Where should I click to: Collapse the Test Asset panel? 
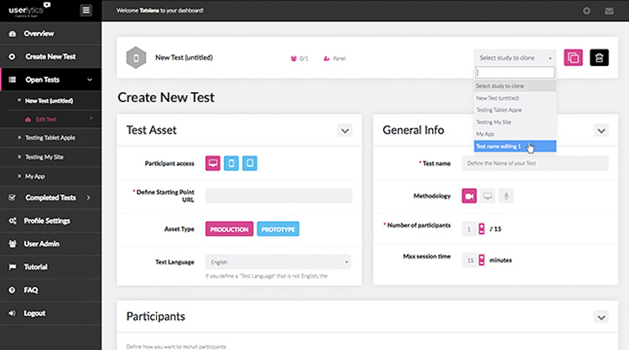point(345,131)
